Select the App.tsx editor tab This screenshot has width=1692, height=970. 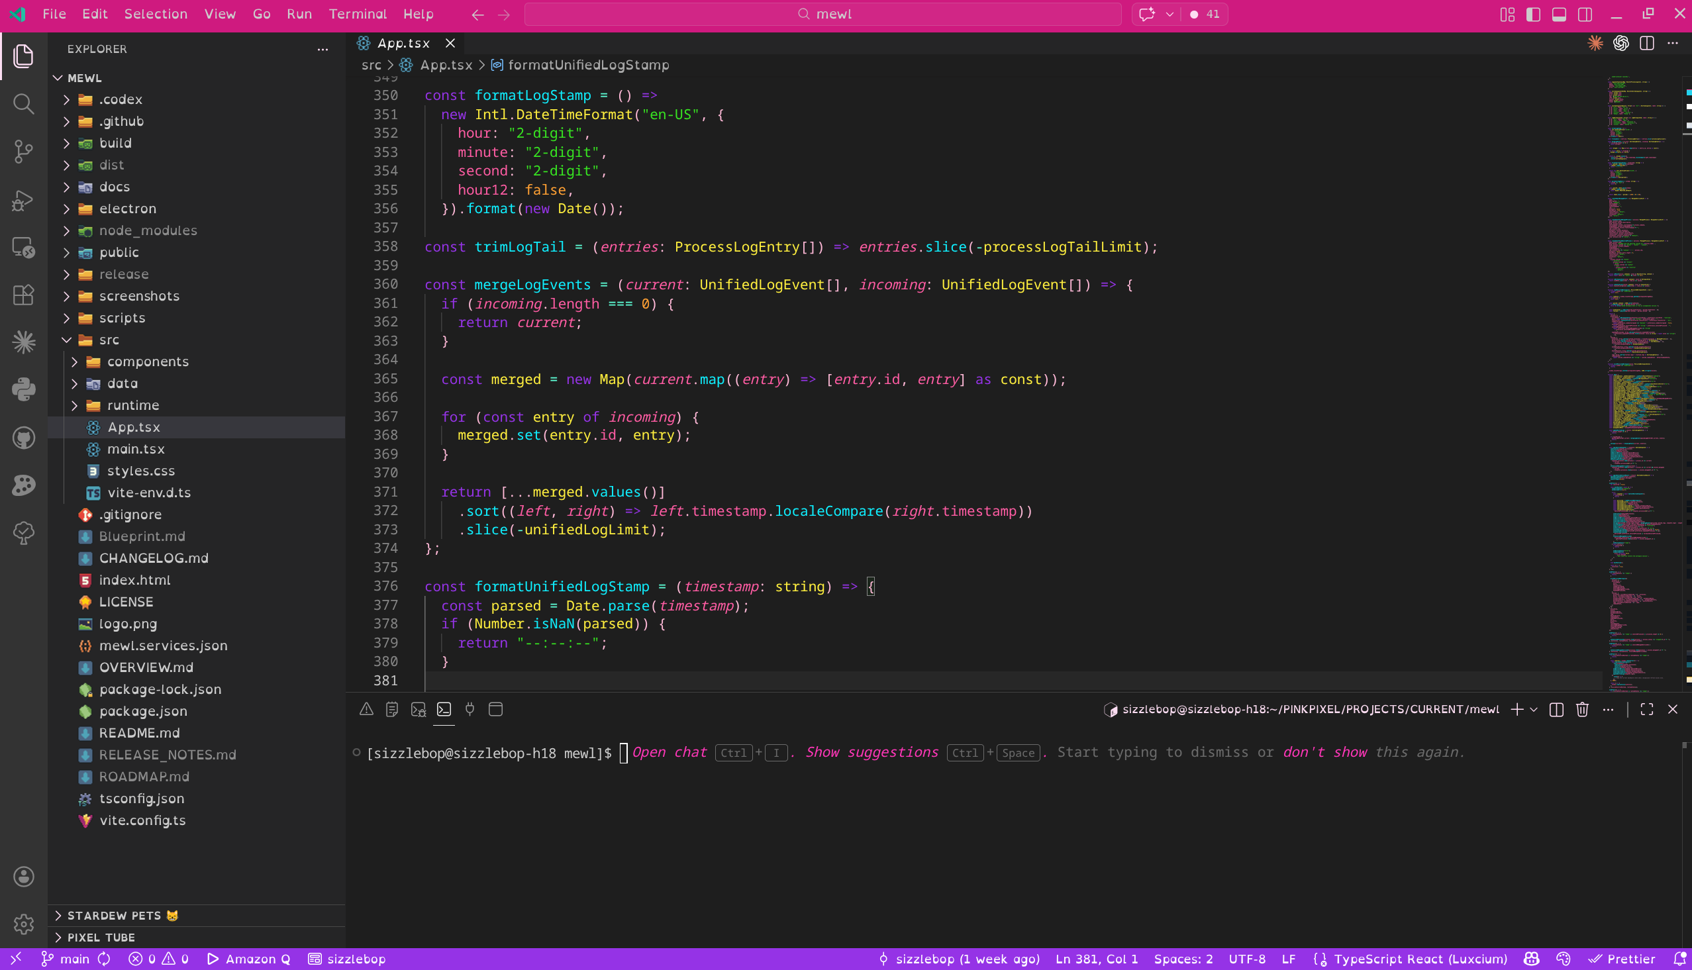pos(403,43)
